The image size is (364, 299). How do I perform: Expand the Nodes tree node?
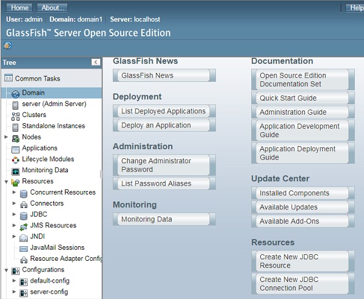pos(6,137)
